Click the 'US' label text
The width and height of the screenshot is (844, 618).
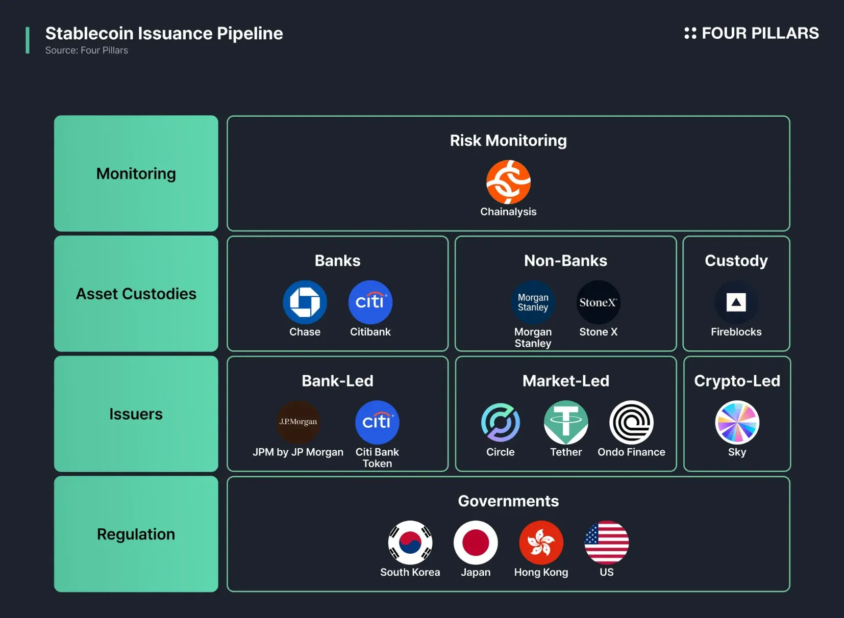point(606,572)
